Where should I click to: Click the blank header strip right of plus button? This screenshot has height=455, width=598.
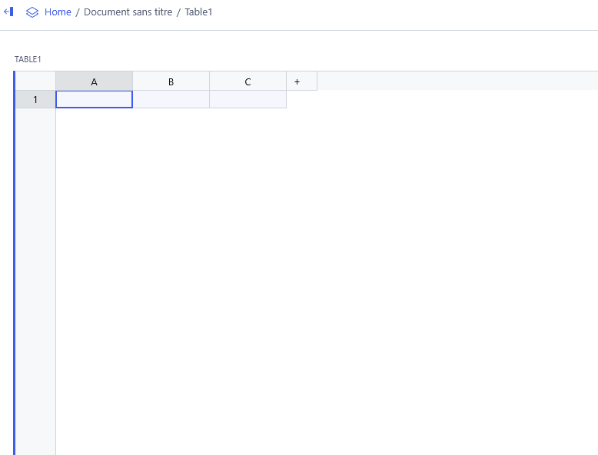(453, 81)
